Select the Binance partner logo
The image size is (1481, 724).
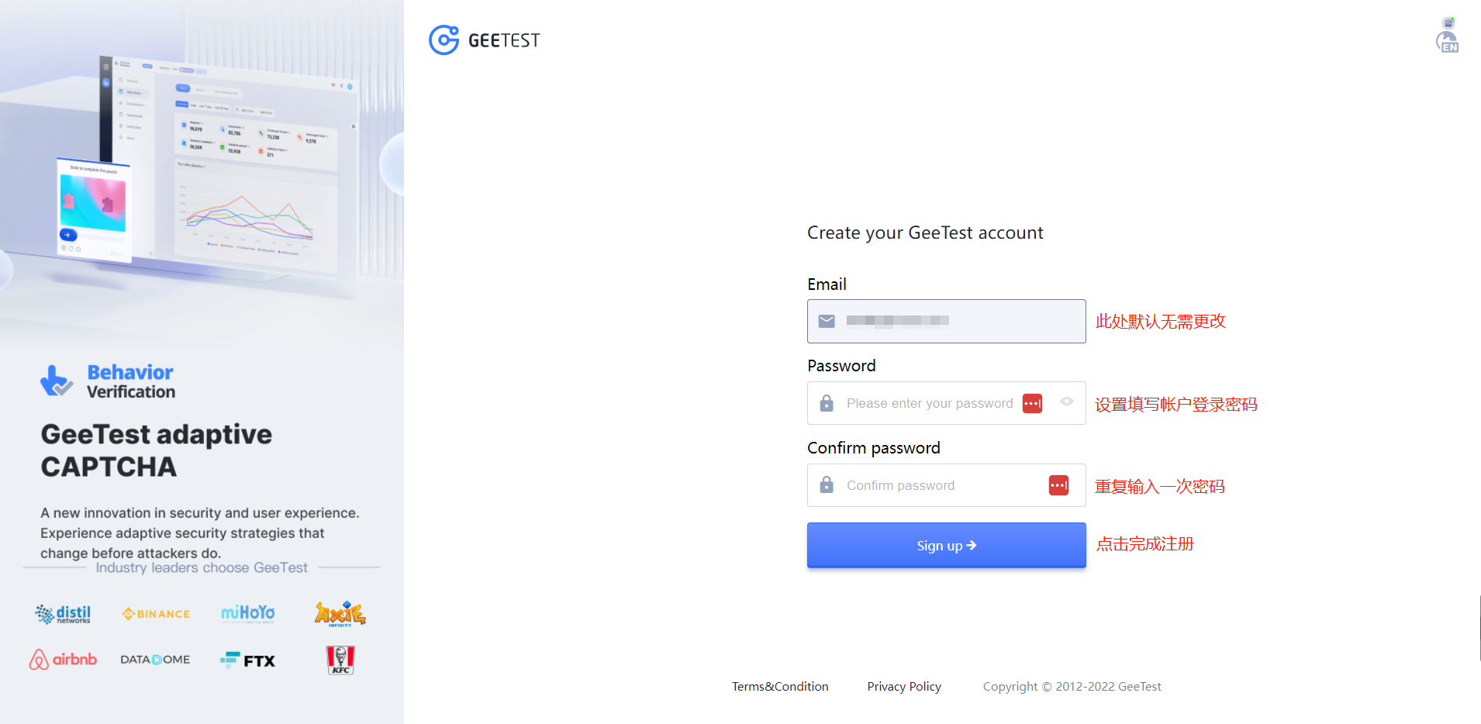pyautogui.click(x=155, y=613)
